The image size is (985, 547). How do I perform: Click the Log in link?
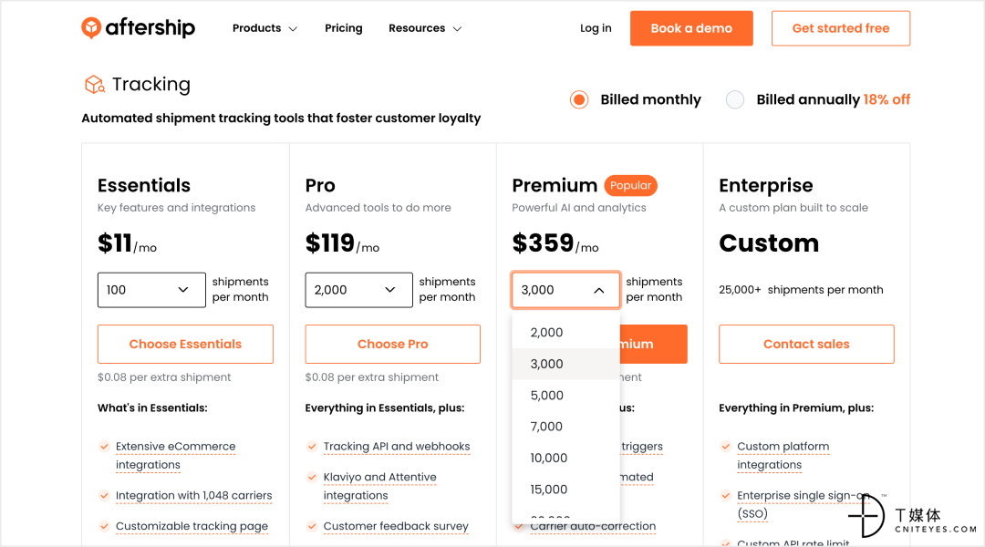coord(596,28)
